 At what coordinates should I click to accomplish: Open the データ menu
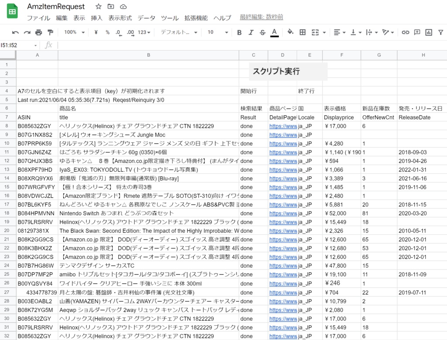[x=147, y=18]
